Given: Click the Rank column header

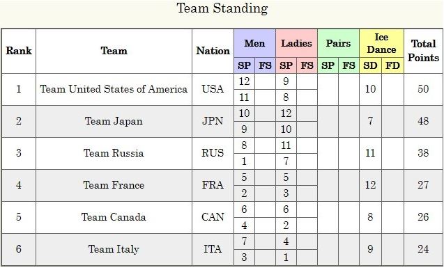Looking at the screenshot, I should coord(19,51).
